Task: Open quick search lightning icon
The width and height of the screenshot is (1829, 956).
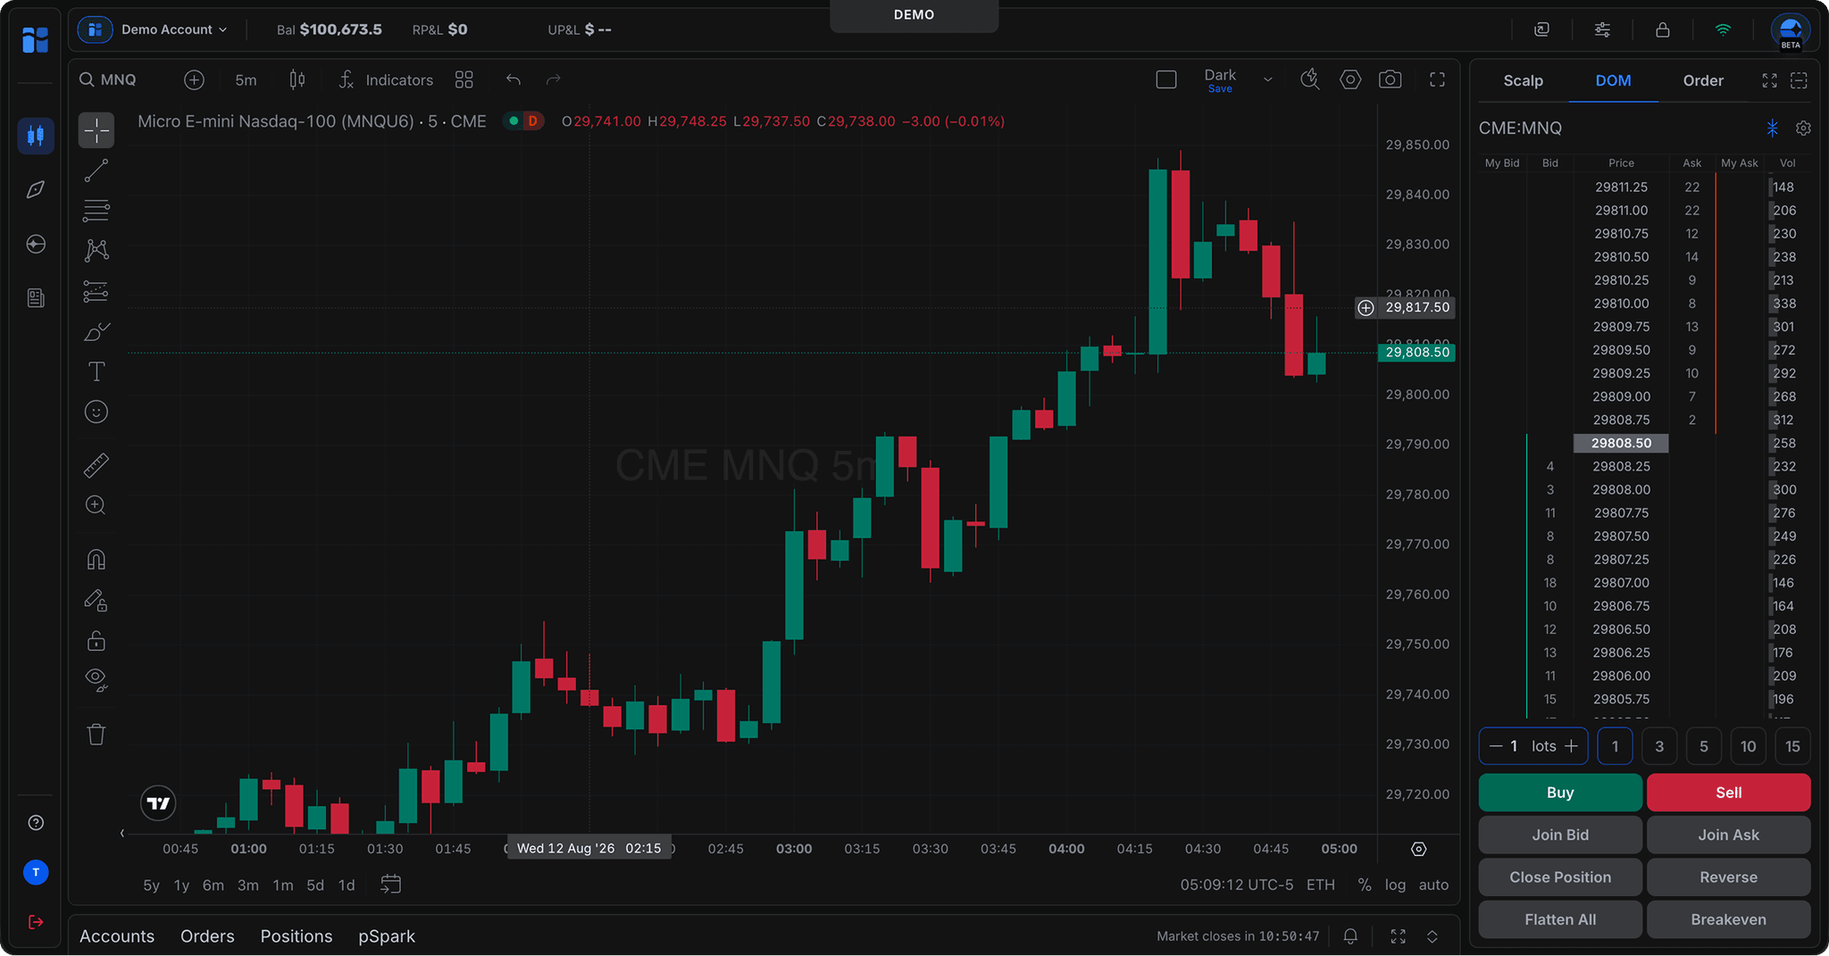Action: point(1310,79)
